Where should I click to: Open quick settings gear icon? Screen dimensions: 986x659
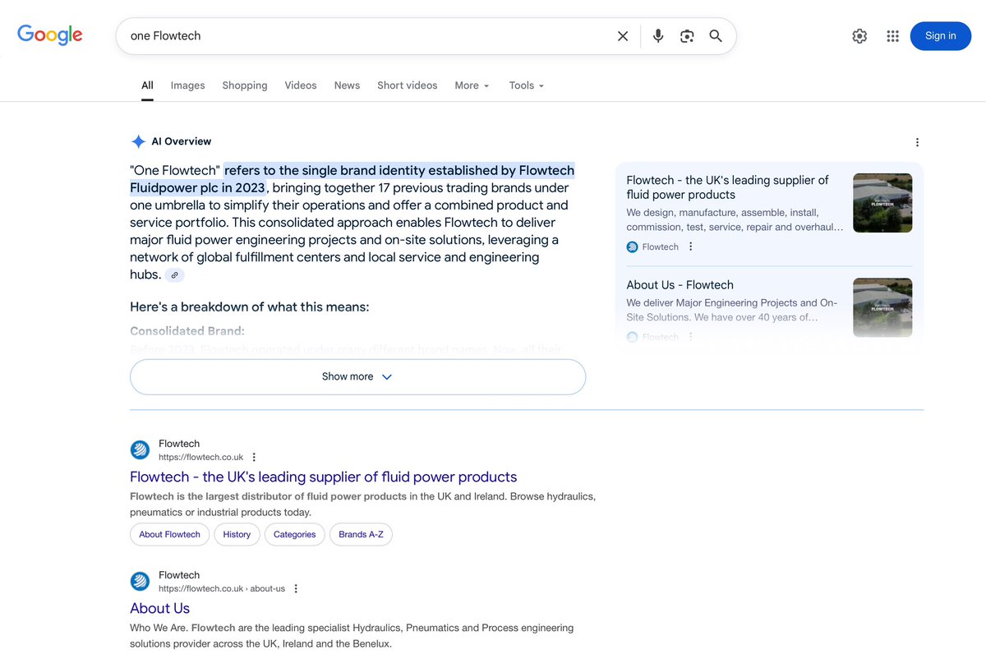(x=859, y=36)
